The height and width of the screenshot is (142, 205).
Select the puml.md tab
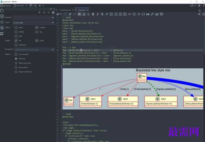[x=82, y=10]
